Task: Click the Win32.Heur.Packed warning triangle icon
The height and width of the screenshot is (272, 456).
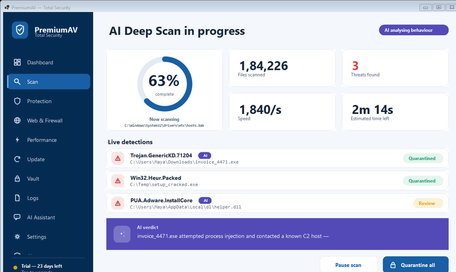Action: [118, 181]
